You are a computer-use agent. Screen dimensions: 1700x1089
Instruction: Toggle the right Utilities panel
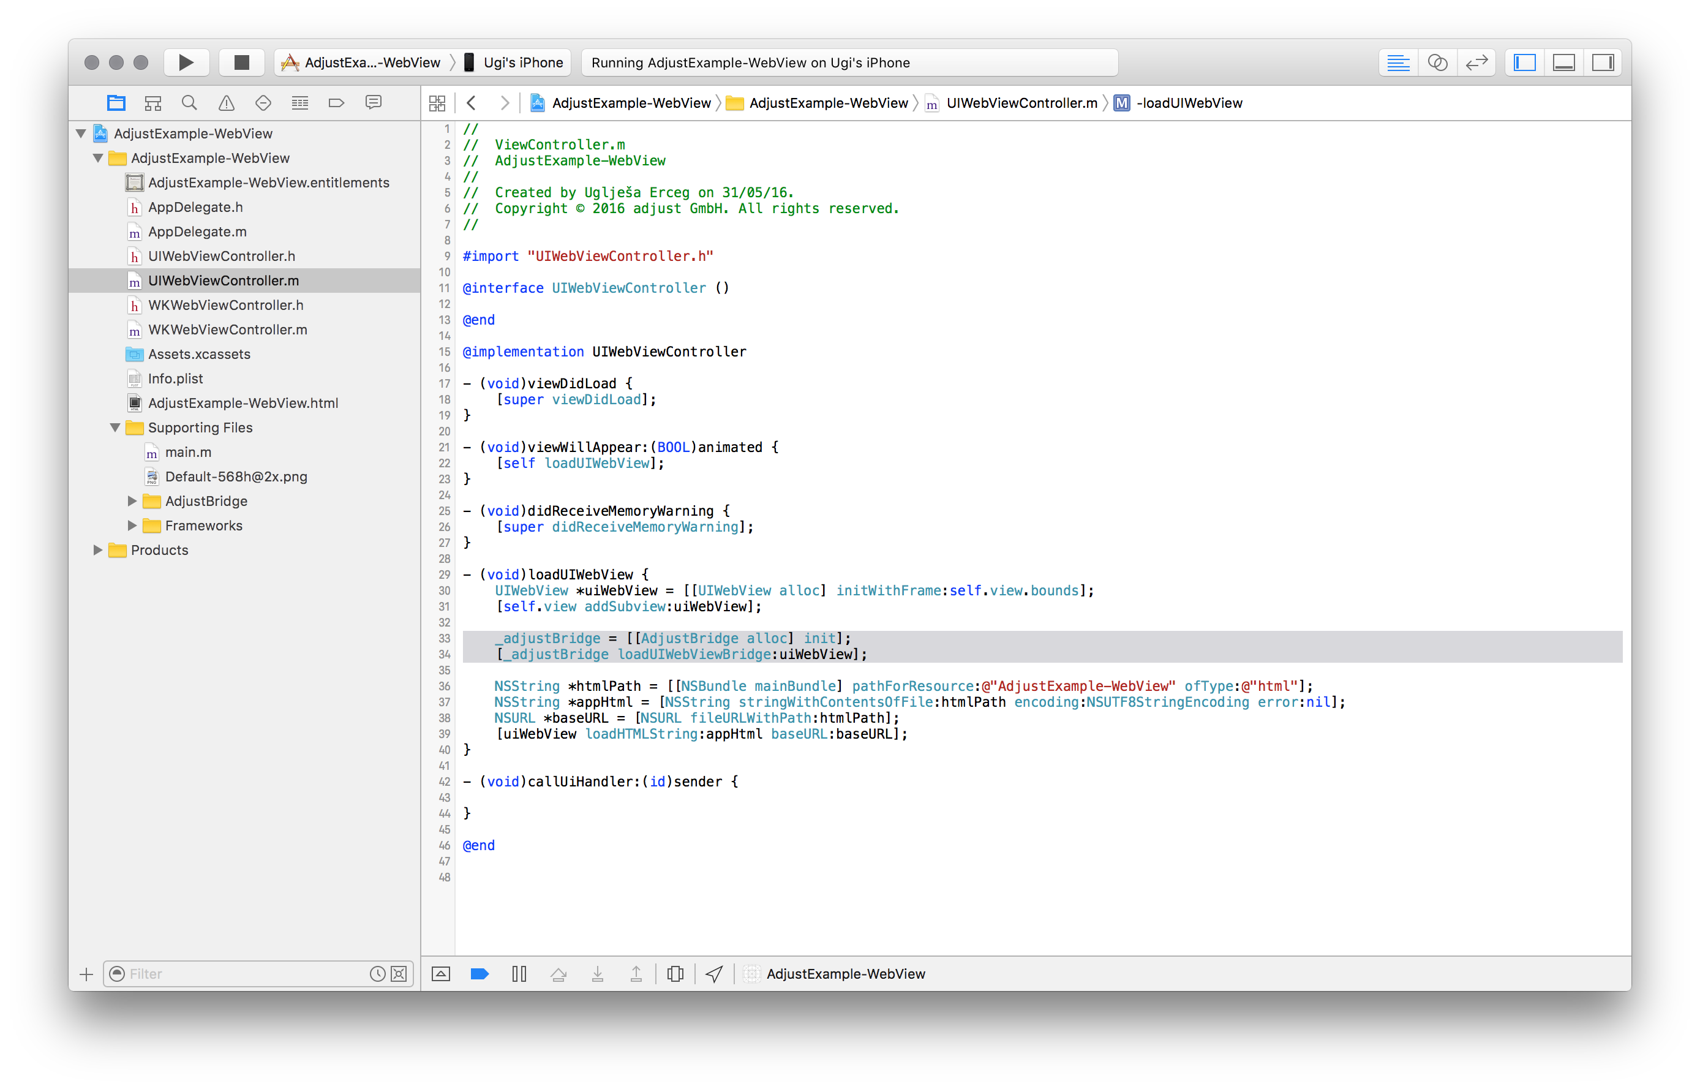[1603, 62]
